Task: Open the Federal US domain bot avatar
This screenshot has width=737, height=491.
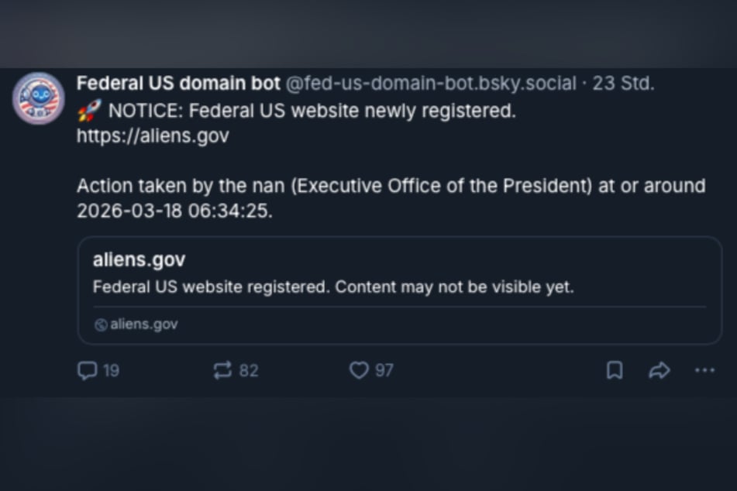Action: (x=38, y=97)
